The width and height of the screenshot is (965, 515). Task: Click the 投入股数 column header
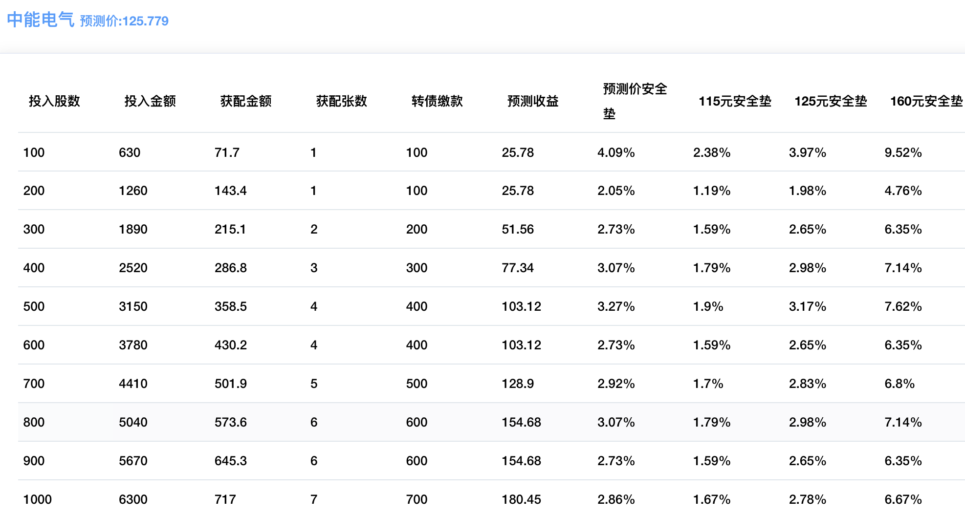[x=54, y=101]
